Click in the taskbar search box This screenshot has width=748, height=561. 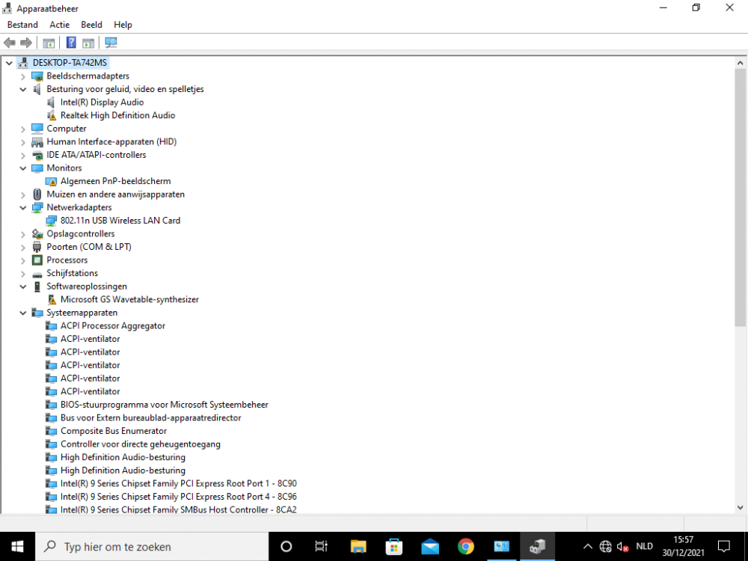coord(152,547)
